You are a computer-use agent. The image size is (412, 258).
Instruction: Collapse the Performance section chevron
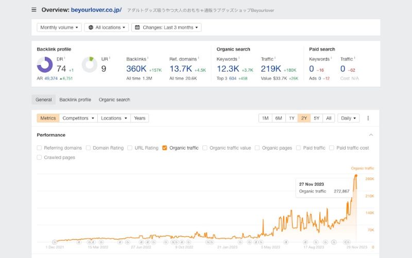pos(371,135)
